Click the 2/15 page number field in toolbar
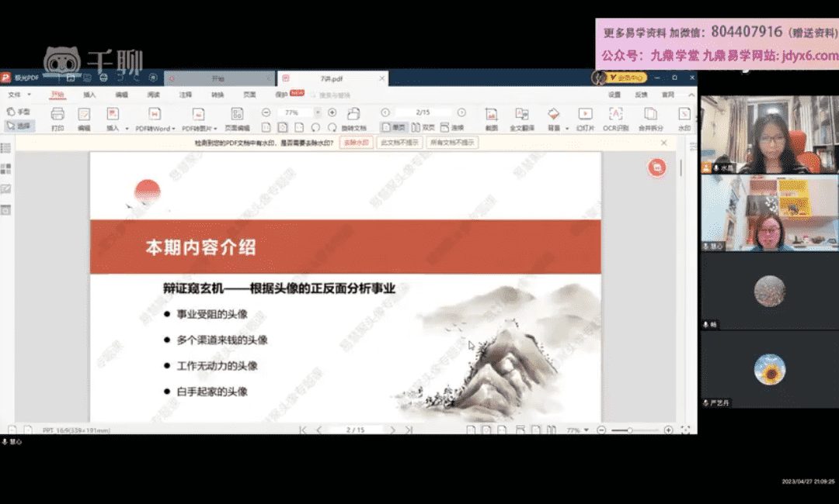The width and height of the screenshot is (839, 504). coord(423,112)
